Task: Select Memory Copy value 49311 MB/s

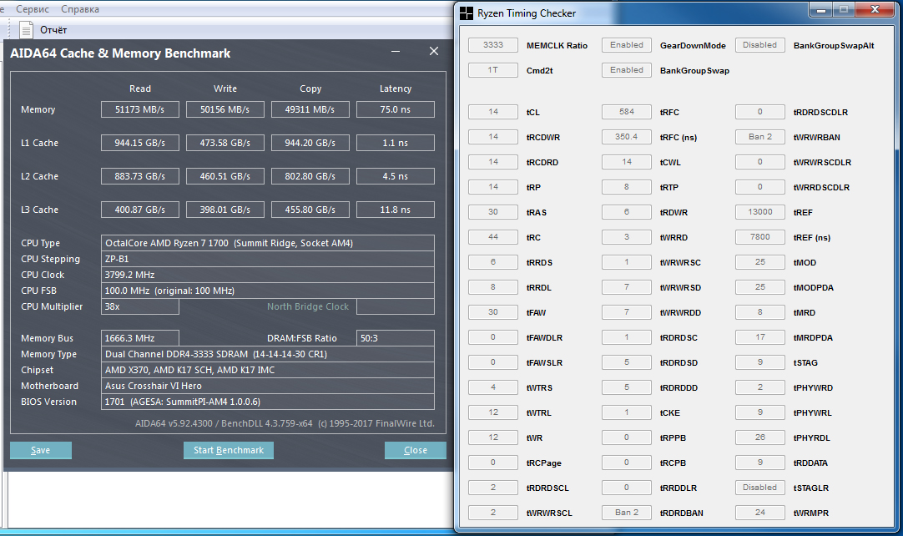Action: (310, 109)
